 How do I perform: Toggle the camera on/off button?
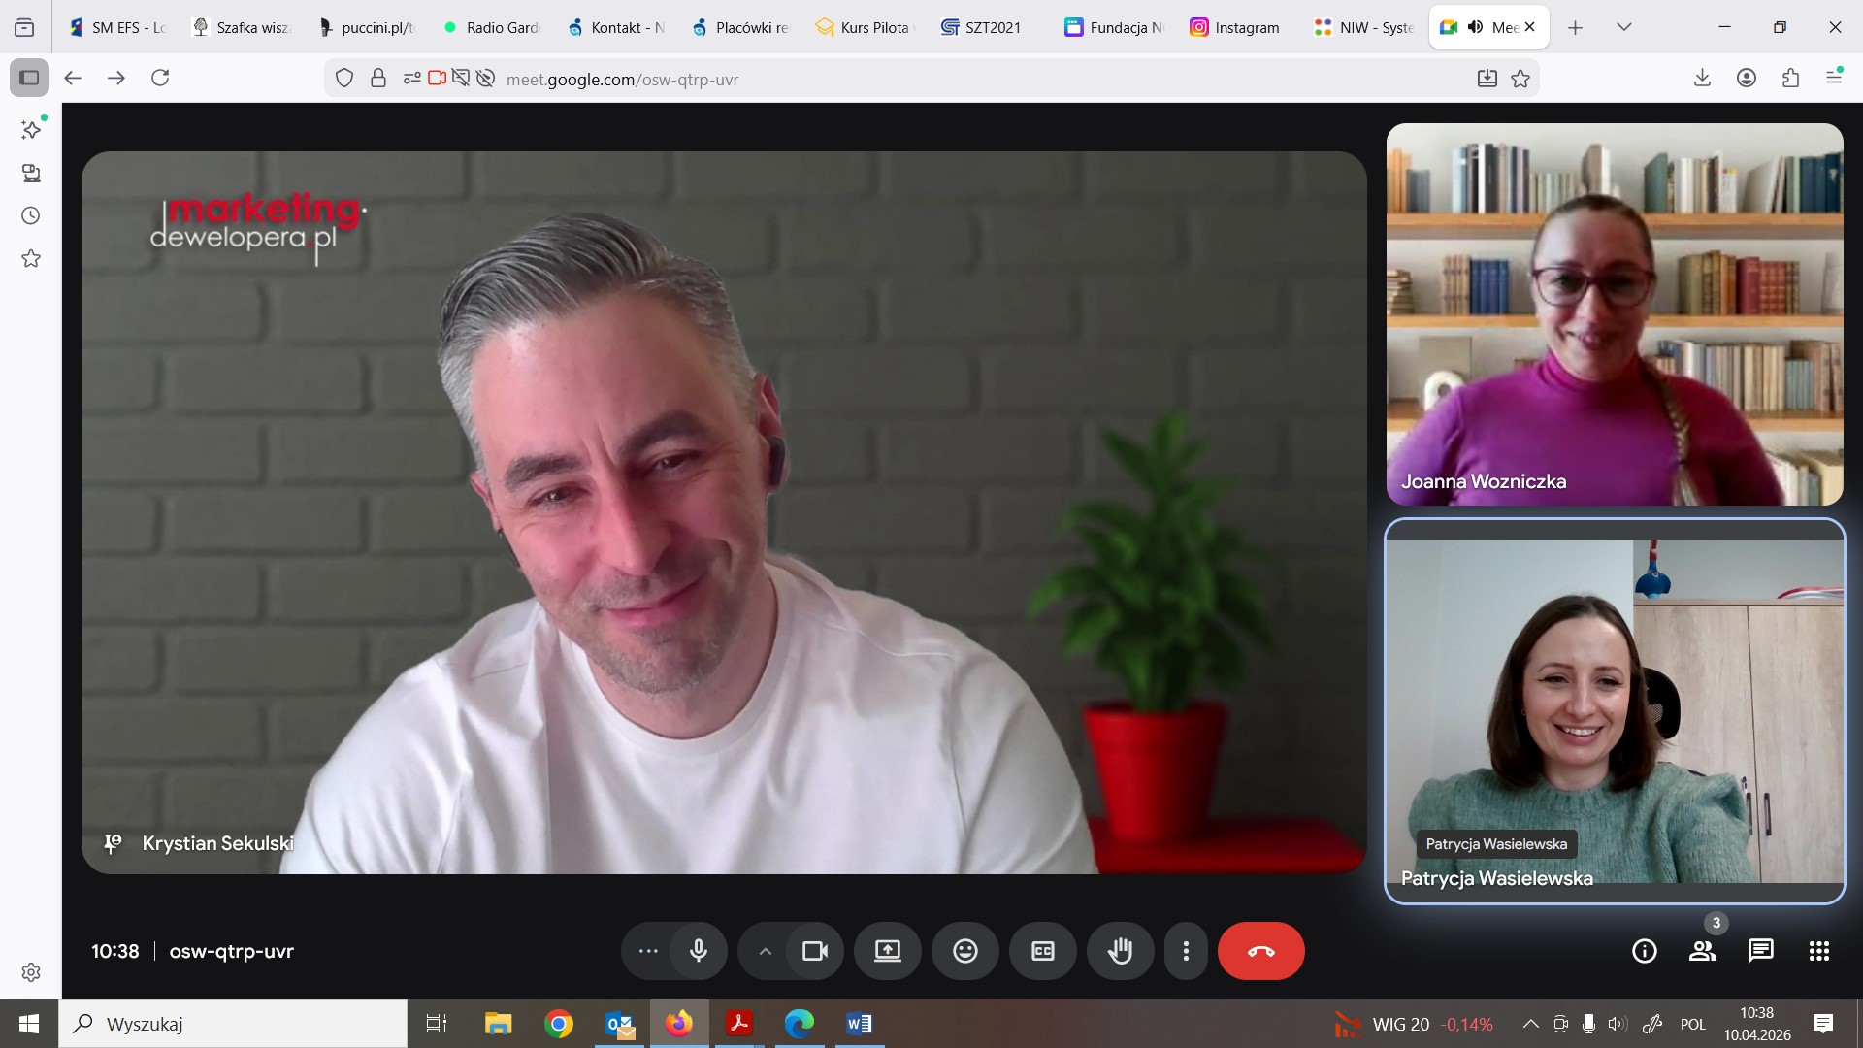(815, 951)
